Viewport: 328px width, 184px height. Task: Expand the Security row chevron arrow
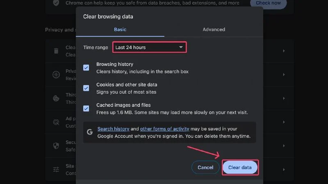[284, 146]
